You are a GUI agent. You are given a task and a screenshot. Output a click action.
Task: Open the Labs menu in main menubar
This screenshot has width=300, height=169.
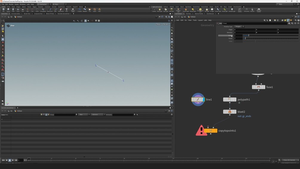coord(28,4)
